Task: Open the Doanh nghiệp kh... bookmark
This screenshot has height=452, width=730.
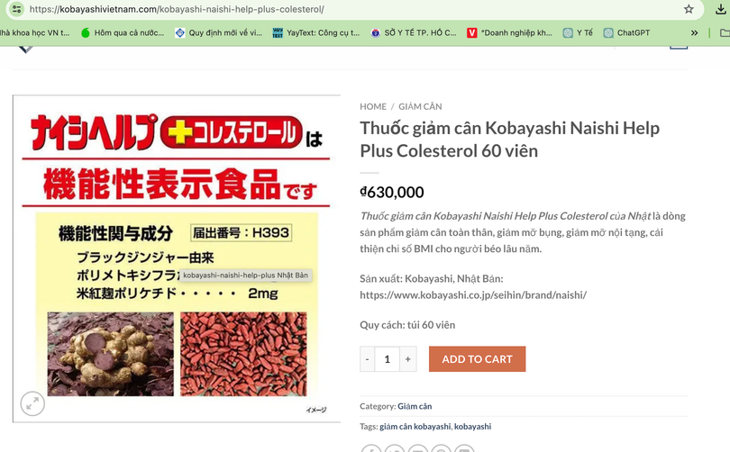Action: coord(509,32)
